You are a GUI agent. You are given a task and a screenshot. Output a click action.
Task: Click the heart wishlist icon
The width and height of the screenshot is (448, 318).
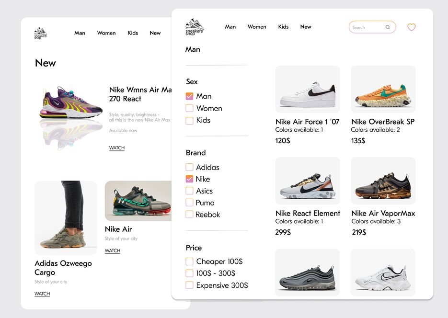tap(412, 27)
